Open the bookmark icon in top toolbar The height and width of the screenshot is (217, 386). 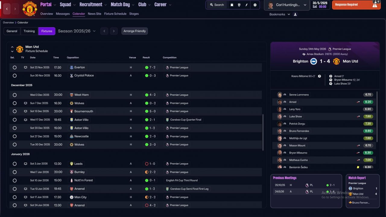(232, 5)
